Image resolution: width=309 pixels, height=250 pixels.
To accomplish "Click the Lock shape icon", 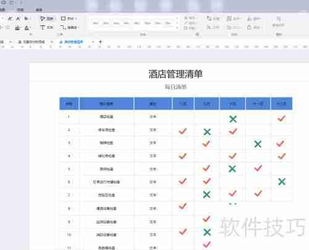I will point(255,27).
